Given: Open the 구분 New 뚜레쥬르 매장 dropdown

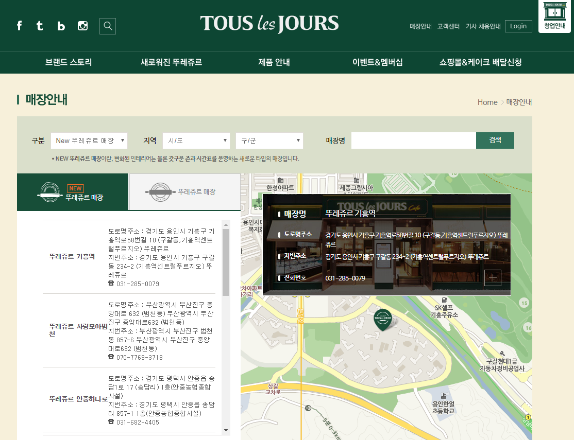Looking at the screenshot, I should click(x=89, y=141).
